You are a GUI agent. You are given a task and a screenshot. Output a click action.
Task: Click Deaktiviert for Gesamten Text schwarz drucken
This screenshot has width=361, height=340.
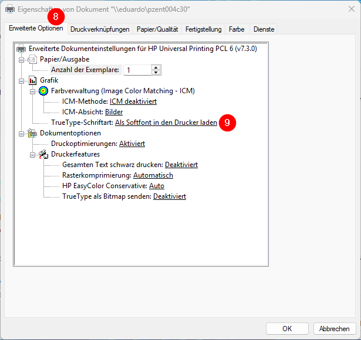click(181, 165)
